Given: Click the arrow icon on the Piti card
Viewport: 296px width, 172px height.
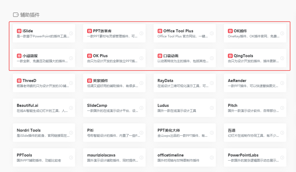Looking at the screenshot, I should point(141,132).
